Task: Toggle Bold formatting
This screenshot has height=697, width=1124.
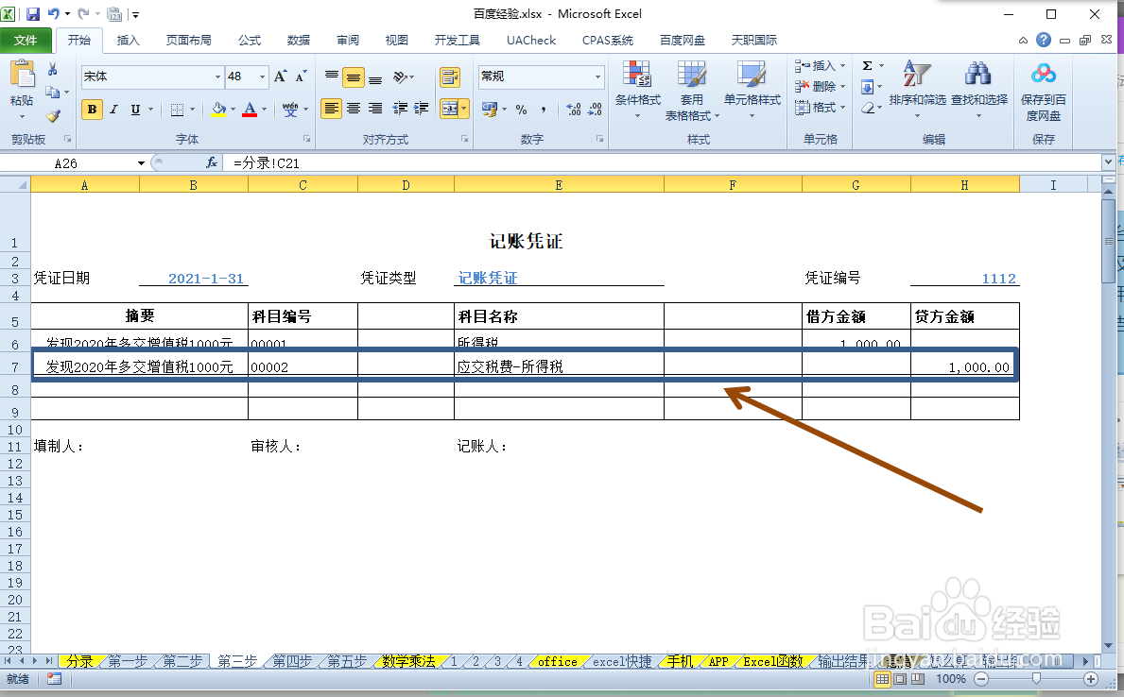Action: [x=92, y=110]
